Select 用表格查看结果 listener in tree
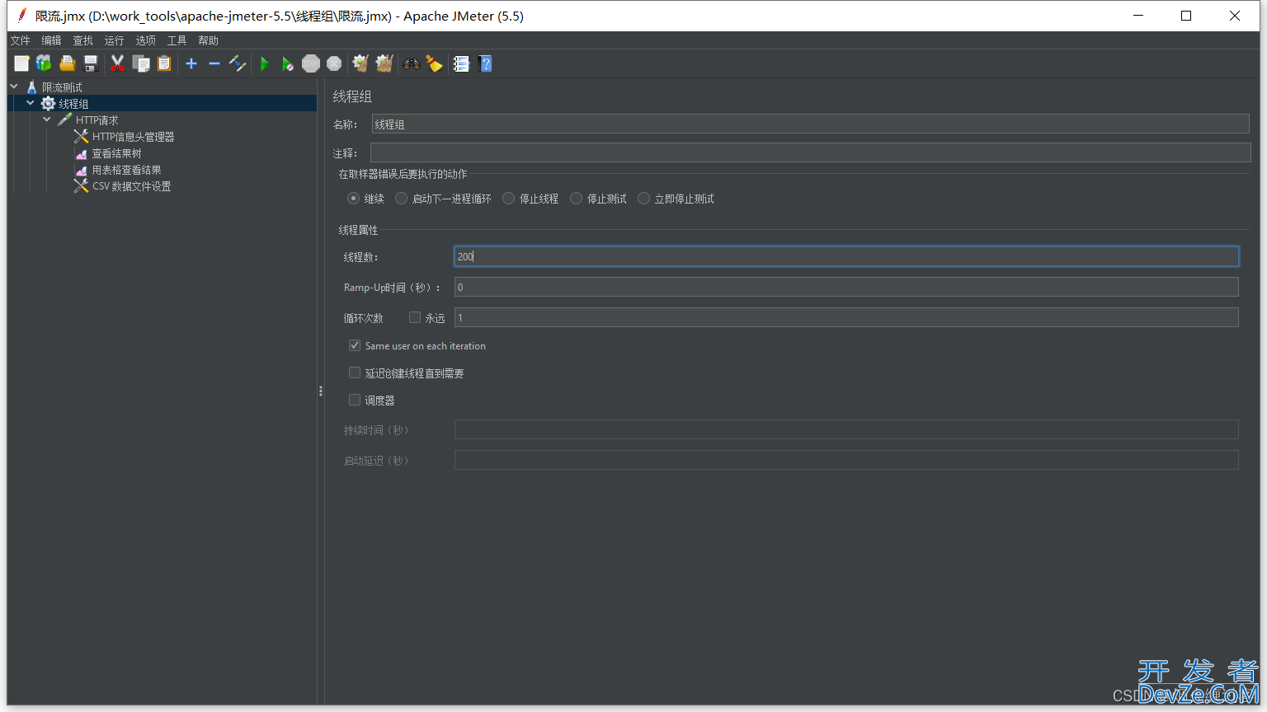1267x712 pixels. pos(126,170)
